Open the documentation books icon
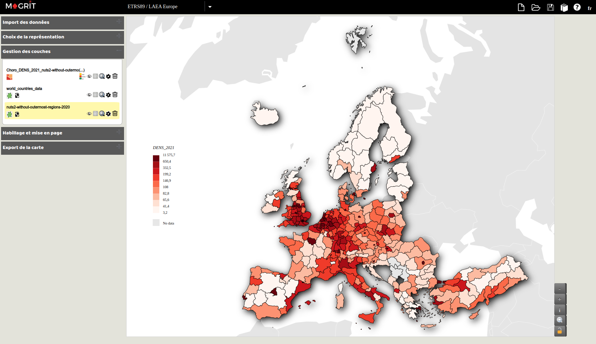Screen dimensions: 596x344 (564, 7)
